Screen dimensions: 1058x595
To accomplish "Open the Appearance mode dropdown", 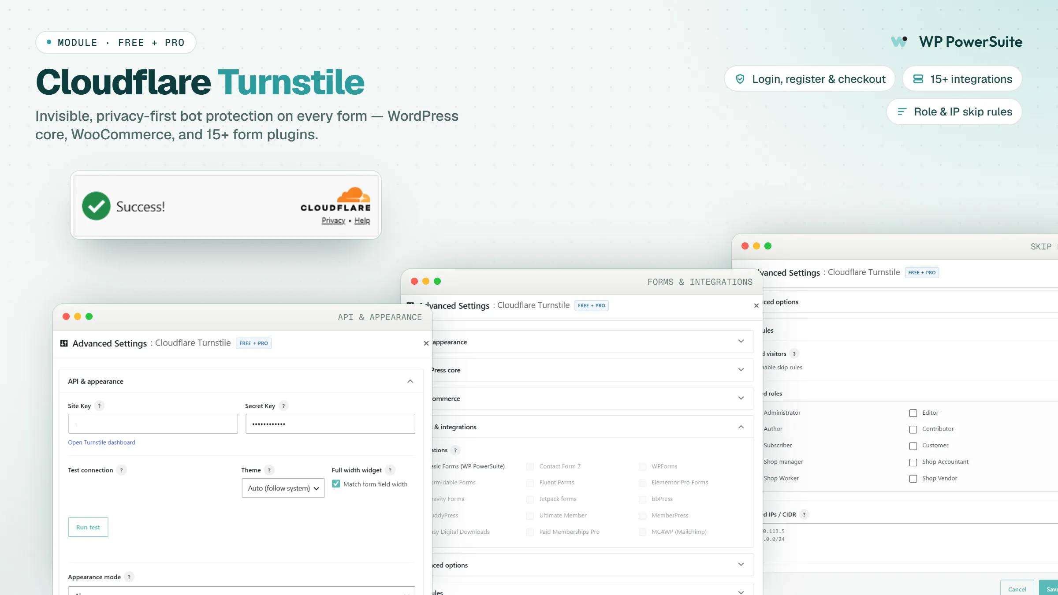I will (242, 591).
